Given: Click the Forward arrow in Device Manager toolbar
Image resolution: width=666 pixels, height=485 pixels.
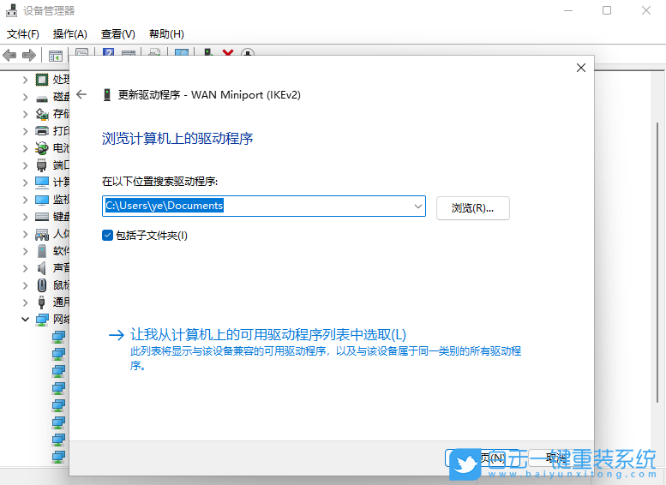Looking at the screenshot, I should click(29, 55).
